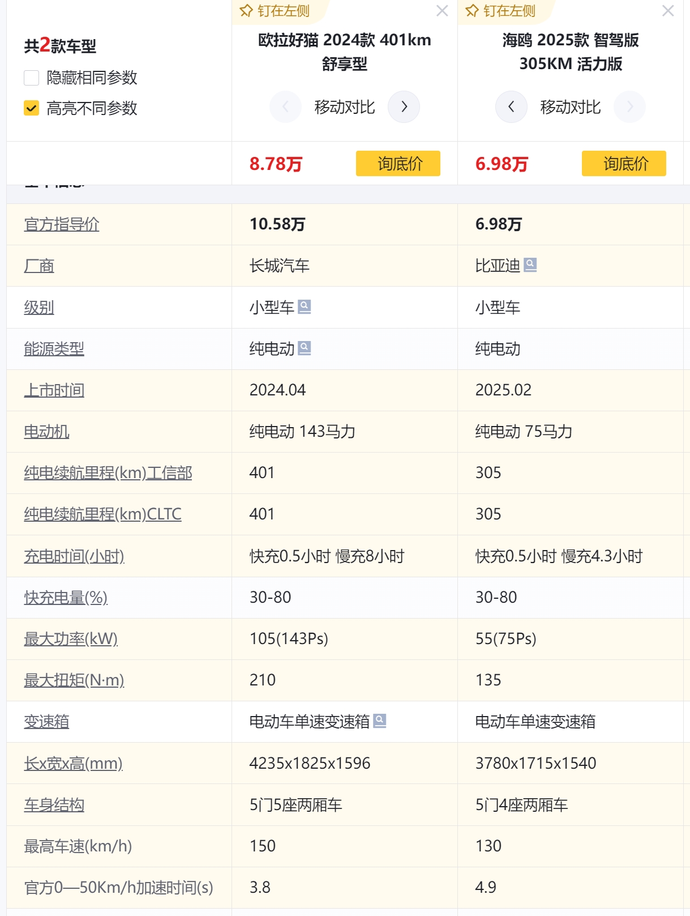Select the 欧拉好猫 2024款 401km 舒享型 title

point(345,52)
